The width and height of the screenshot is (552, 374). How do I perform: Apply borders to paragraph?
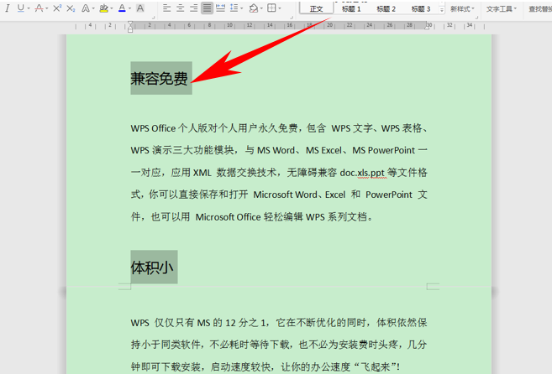(271, 8)
